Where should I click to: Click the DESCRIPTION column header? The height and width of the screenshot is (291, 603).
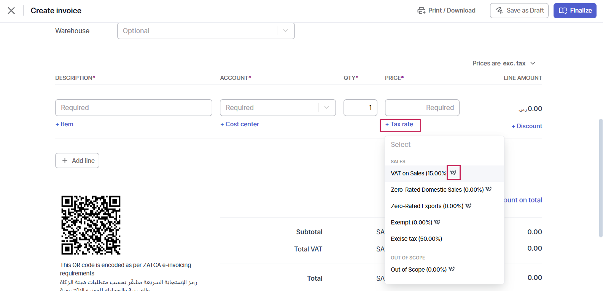[75, 78]
